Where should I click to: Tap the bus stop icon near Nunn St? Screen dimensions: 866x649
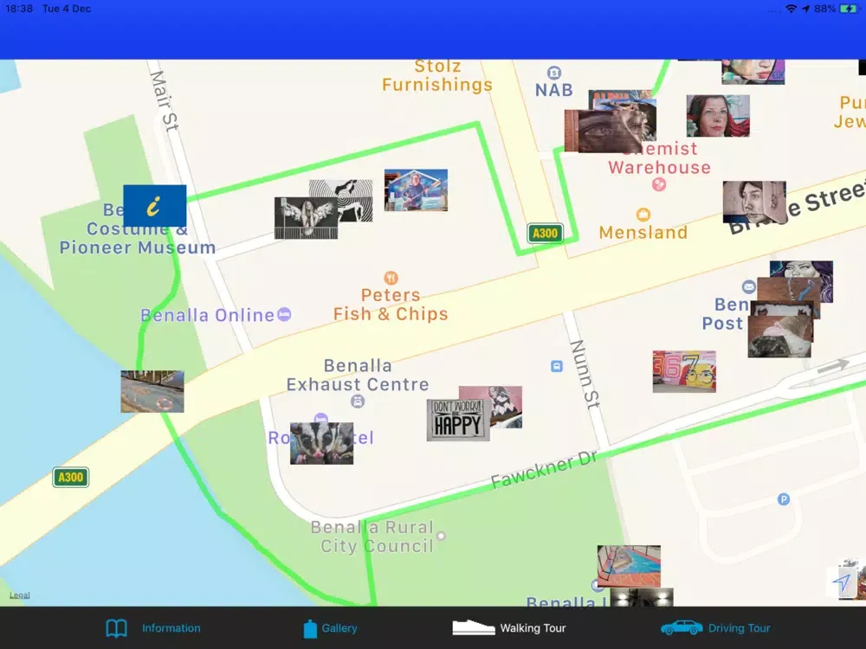coord(557,366)
